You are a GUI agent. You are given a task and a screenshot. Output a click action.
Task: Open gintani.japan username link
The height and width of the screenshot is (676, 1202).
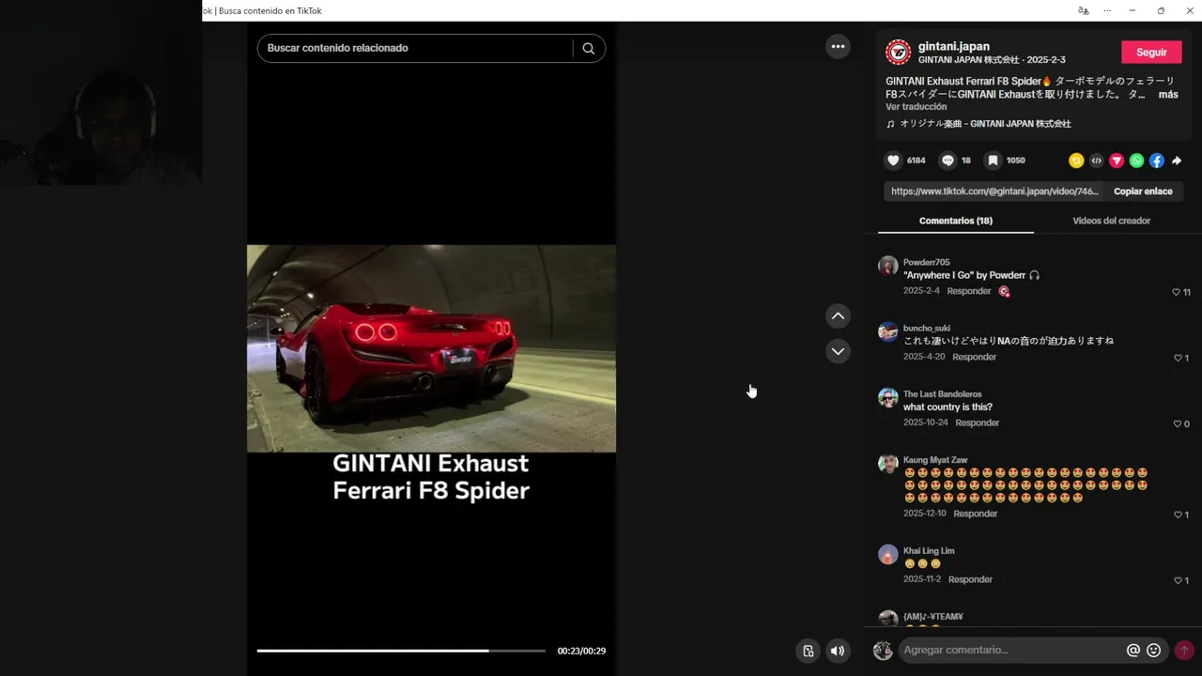tap(953, 46)
